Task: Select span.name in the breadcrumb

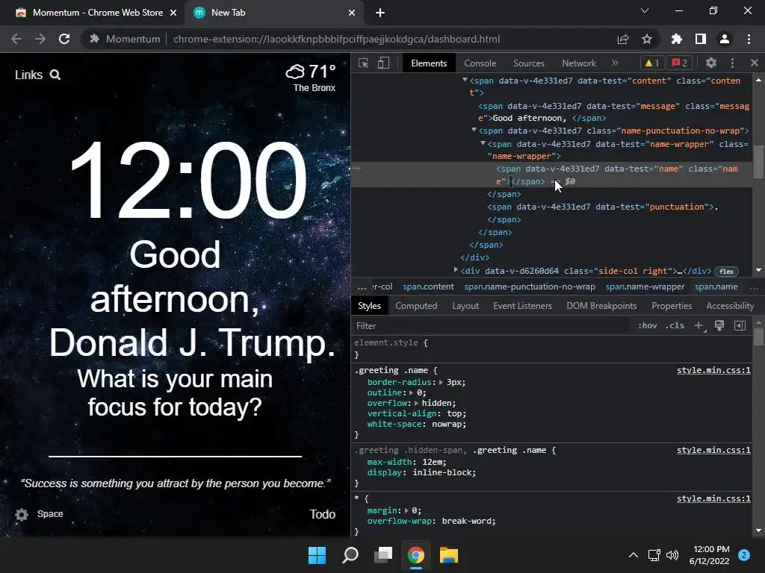Action: click(716, 287)
